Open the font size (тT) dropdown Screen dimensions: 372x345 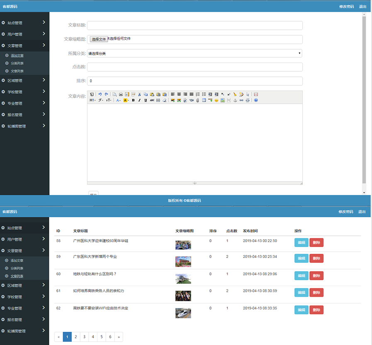tap(109, 100)
